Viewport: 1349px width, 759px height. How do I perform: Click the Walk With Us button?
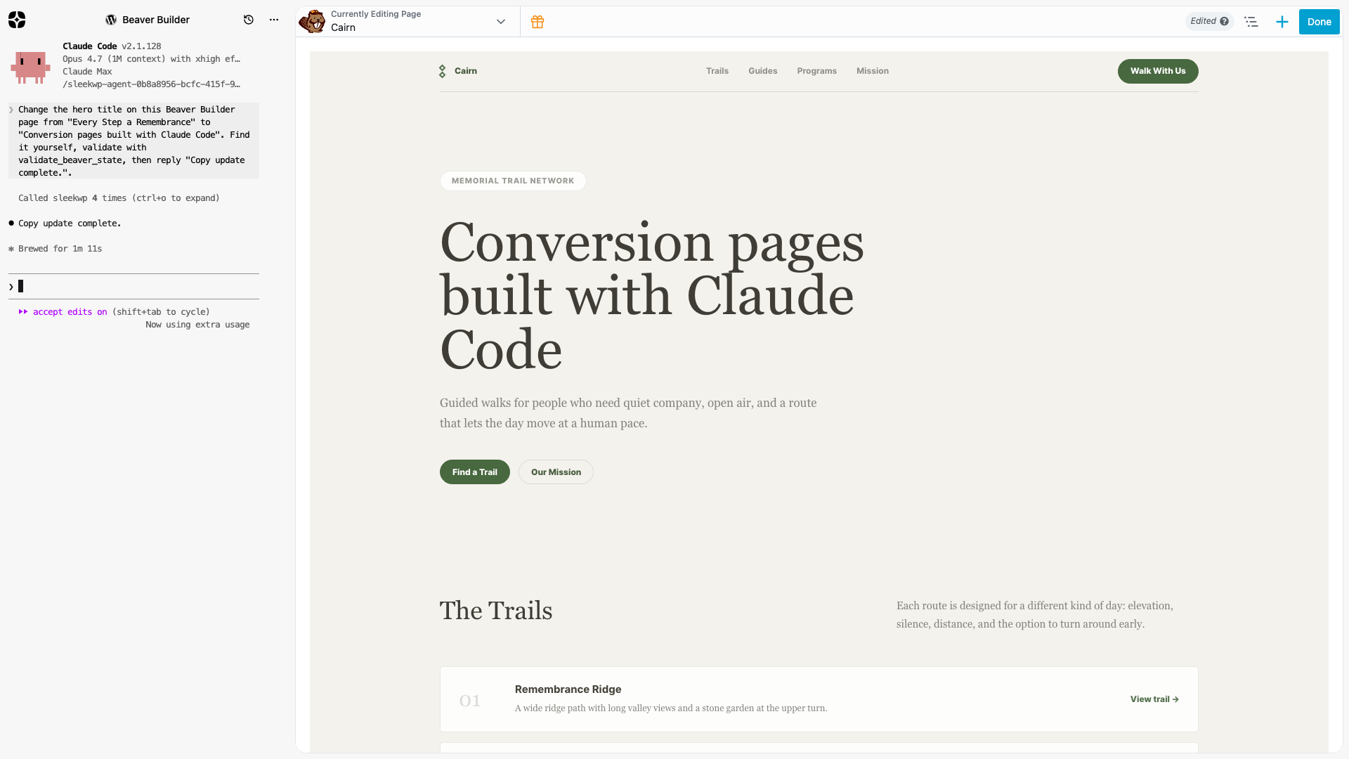point(1158,71)
